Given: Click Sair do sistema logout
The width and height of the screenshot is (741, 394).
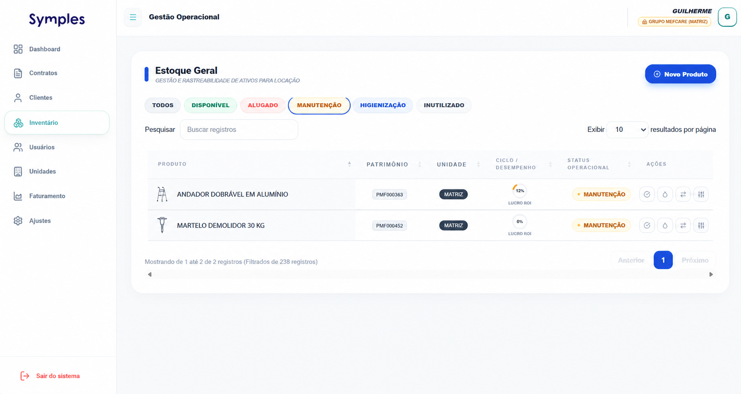Looking at the screenshot, I should (x=50, y=376).
